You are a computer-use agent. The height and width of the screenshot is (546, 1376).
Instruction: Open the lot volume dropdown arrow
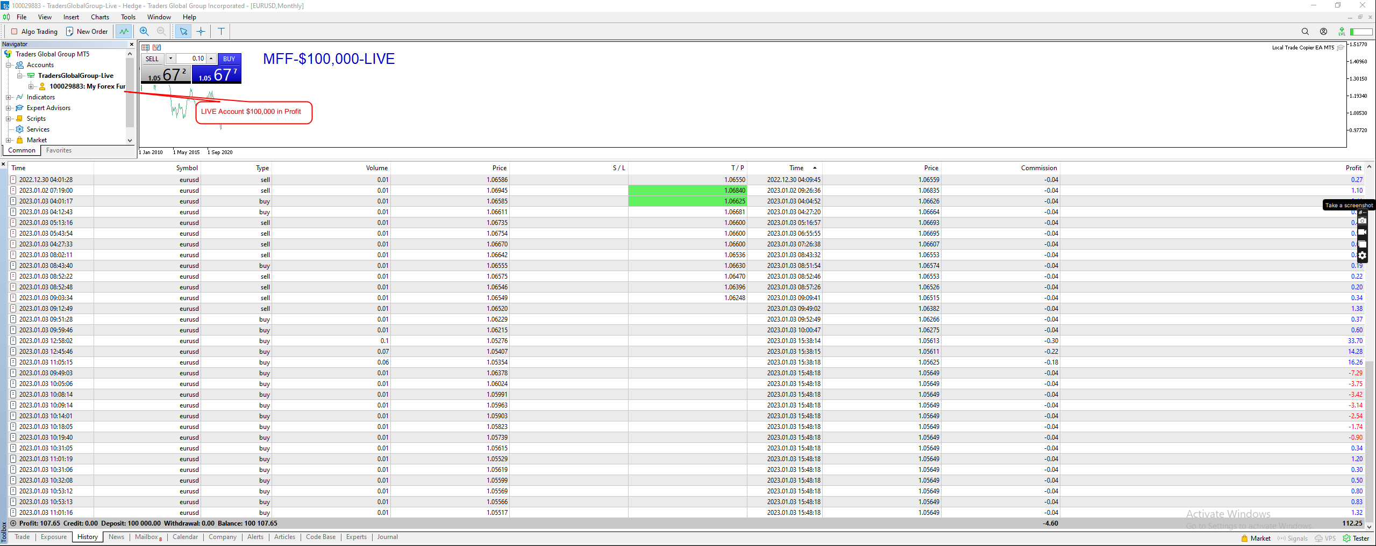170,59
